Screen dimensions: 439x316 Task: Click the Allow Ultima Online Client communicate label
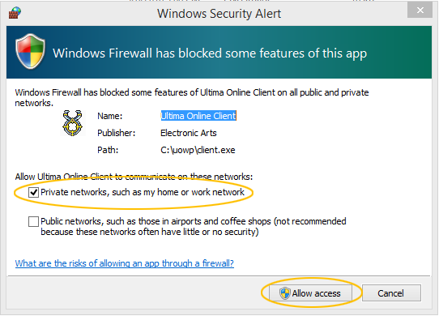click(x=134, y=177)
